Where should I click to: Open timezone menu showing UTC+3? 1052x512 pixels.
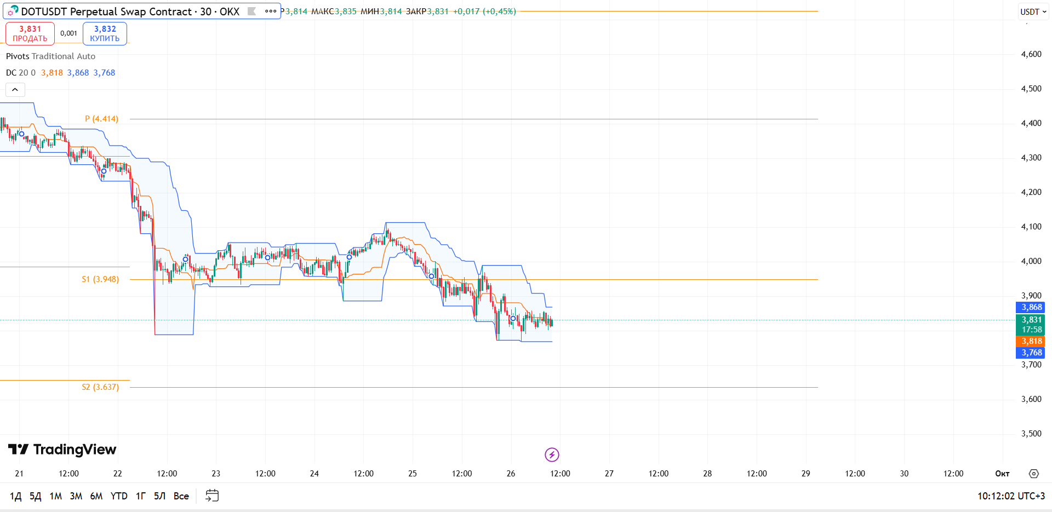point(1011,496)
